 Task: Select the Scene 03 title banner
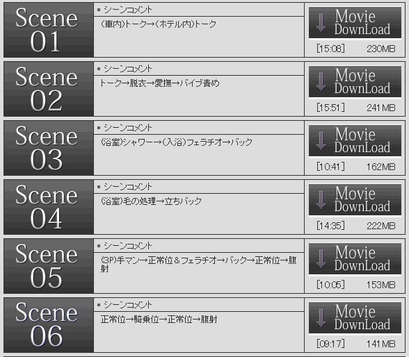49,148
